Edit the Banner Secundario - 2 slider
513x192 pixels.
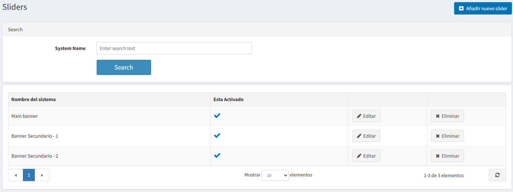click(366, 156)
